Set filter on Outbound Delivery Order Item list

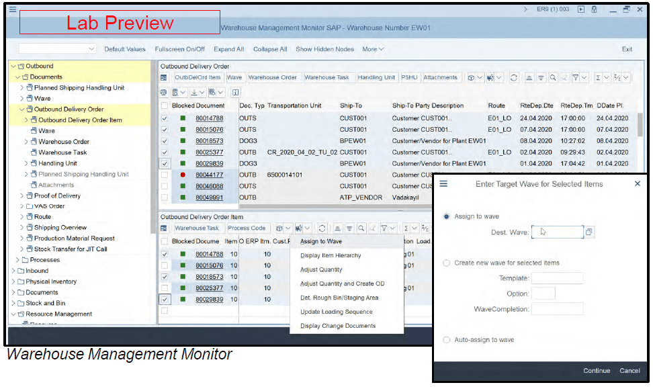[x=384, y=228]
